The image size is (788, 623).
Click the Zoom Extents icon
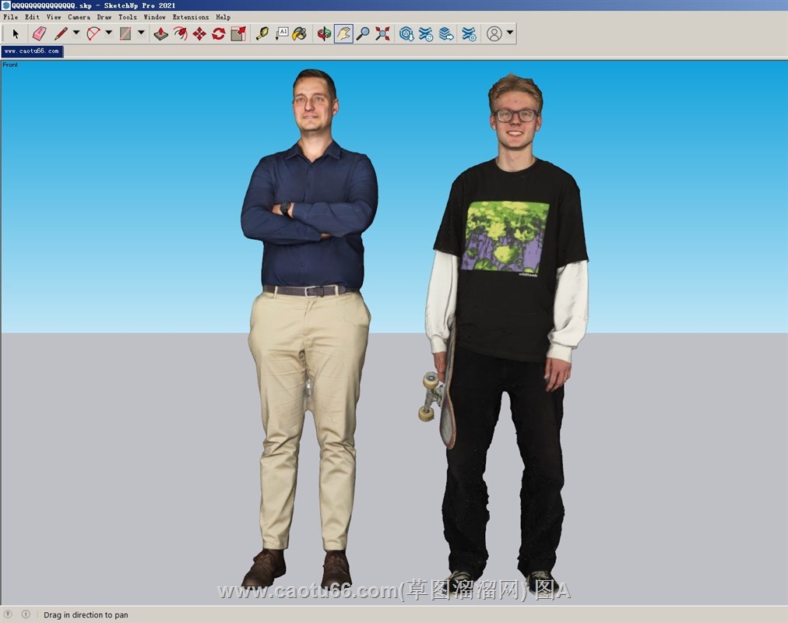[x=382, y=33]
